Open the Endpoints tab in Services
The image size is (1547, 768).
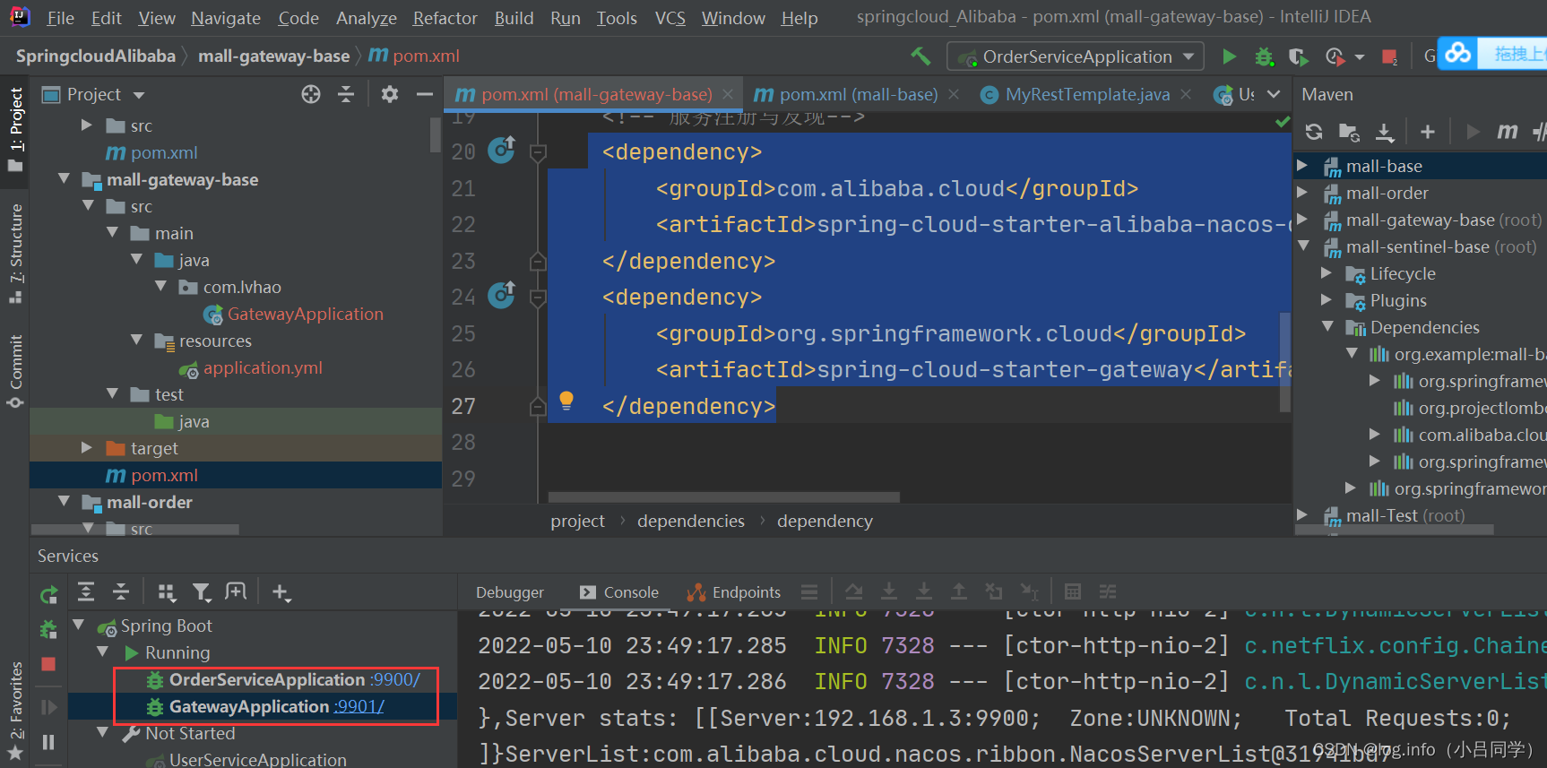click(734, 592)
